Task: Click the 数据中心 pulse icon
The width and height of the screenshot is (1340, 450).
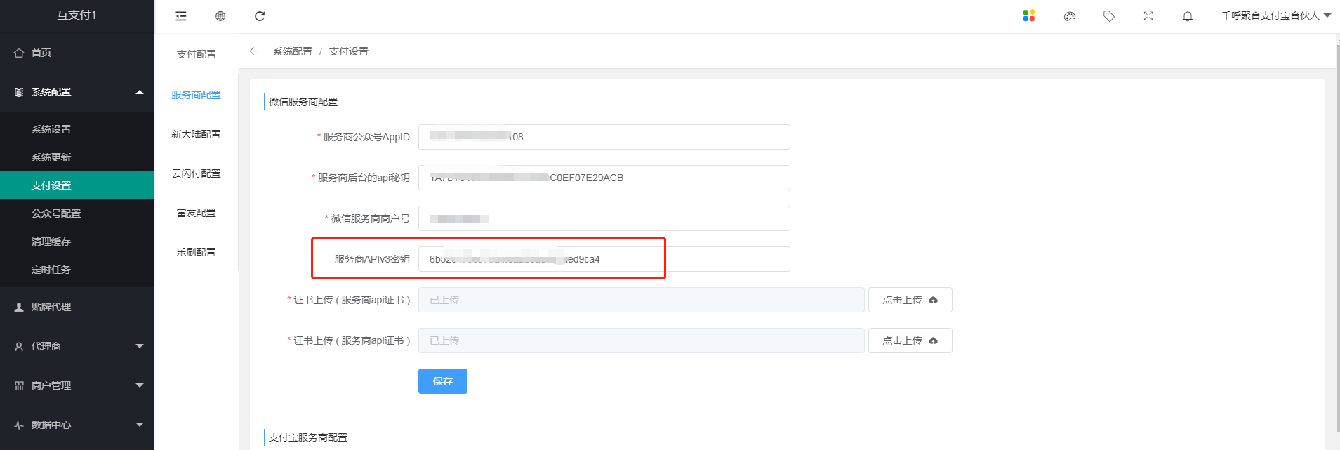Action: click(19, 425)
